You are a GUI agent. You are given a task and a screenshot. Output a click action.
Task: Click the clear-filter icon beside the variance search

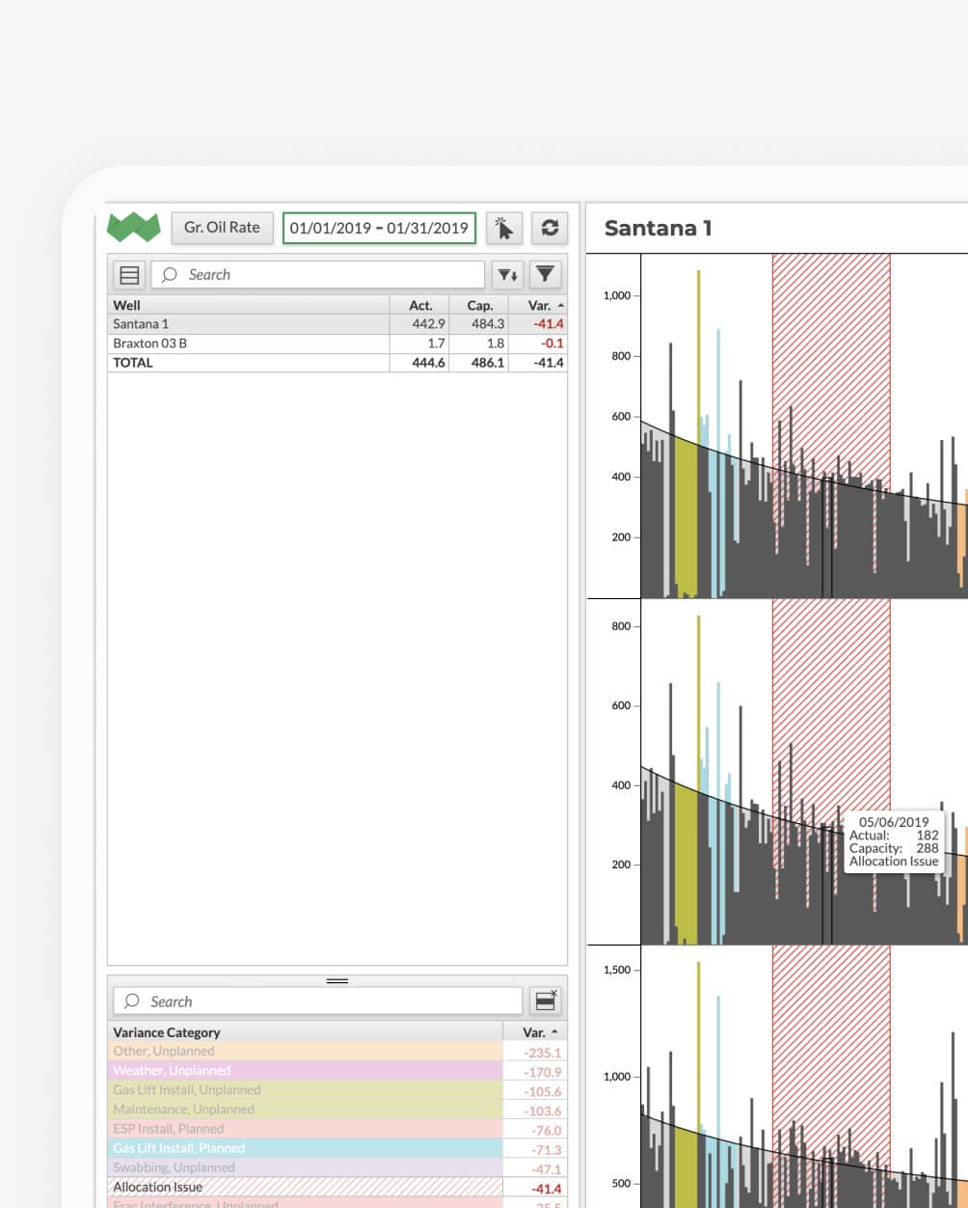pos(545,1001)
